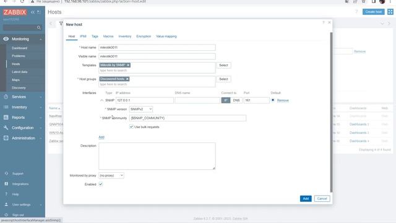The height and width of the screenshot is (223, 396).
Task: Expand the Reports menu section
Action: click(x=41, y=118)
